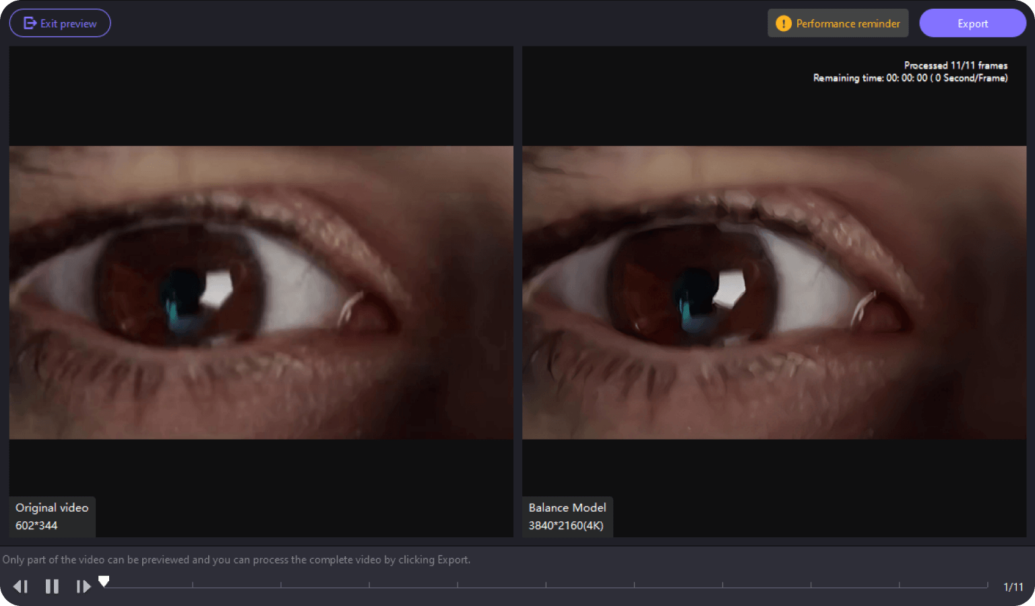This screenshot has width=1035, height=606.
Task: Step forward to the next frame
Action: 83,586
